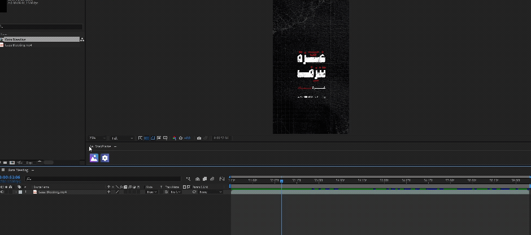Open the viewer magnification dropdown
The image size is (531, 235).
coord(96,138)
